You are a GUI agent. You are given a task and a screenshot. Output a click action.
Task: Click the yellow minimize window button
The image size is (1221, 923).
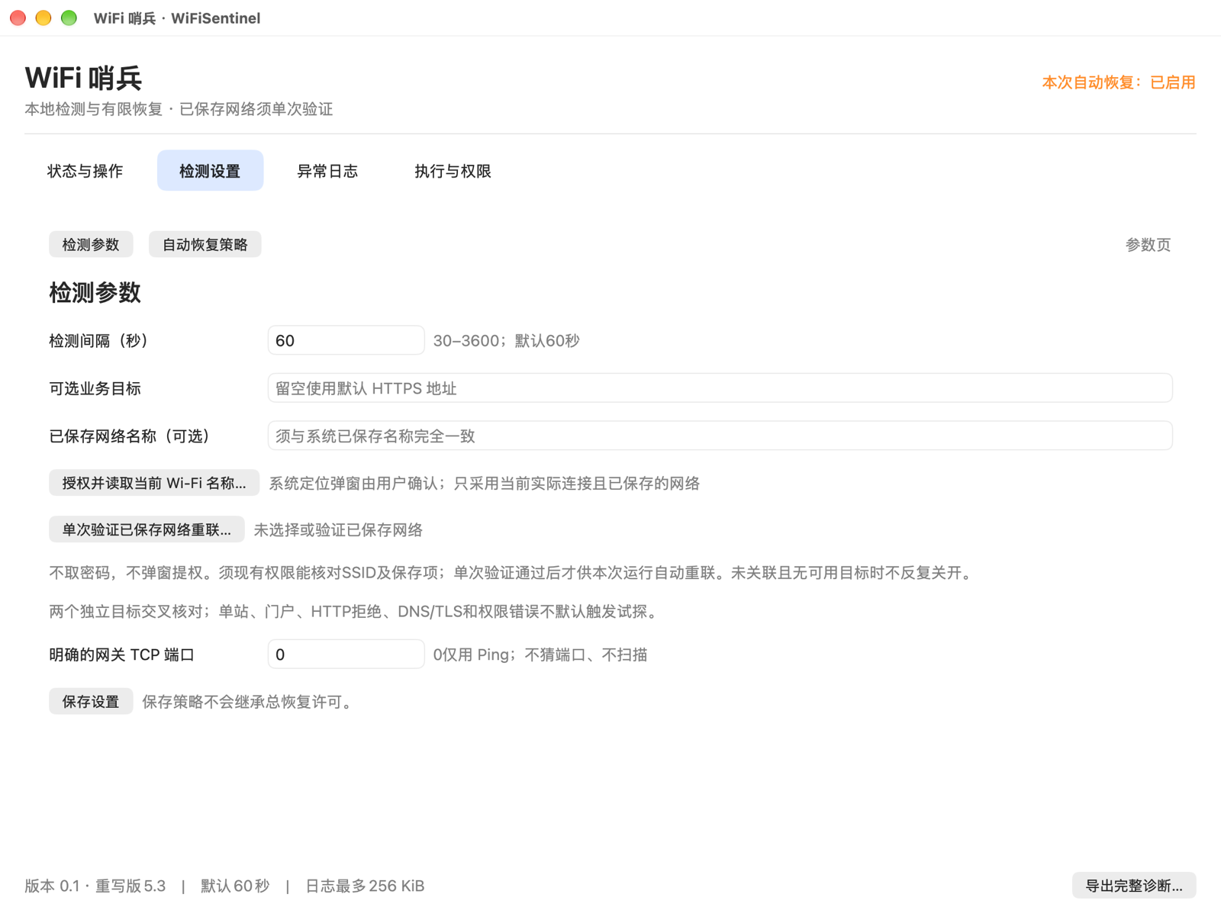point(43,18)
